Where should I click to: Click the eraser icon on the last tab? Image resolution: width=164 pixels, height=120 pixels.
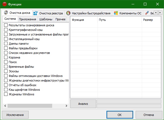(147, 13)
